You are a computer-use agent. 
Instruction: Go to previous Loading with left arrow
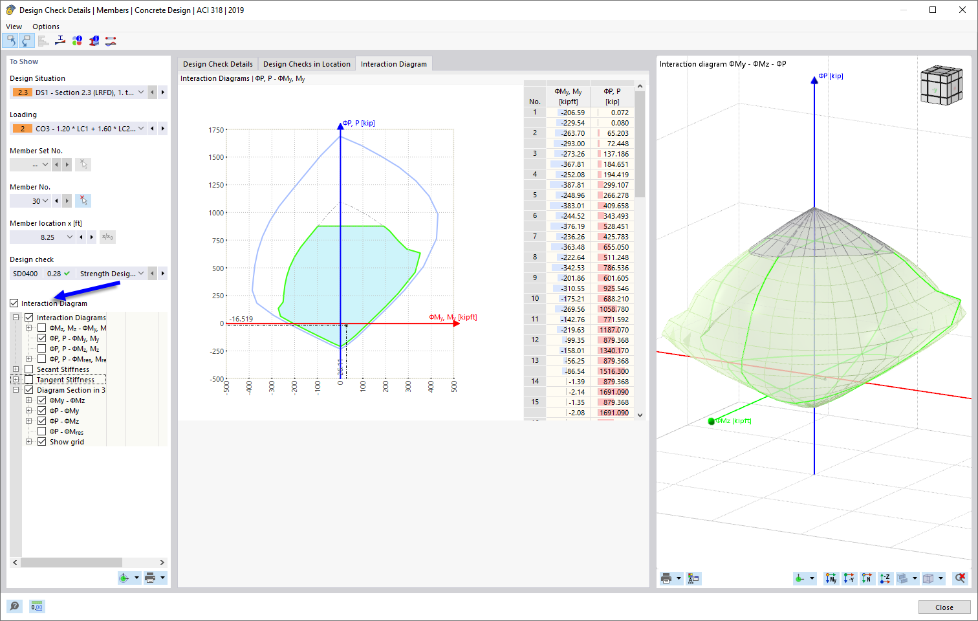pos(153,129)
